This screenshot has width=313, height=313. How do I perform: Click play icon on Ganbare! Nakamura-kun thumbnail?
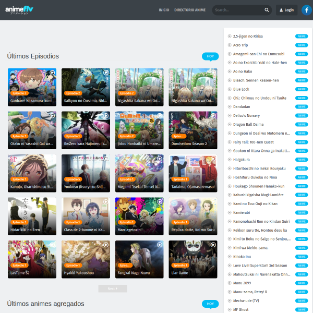tap(52, 73)
